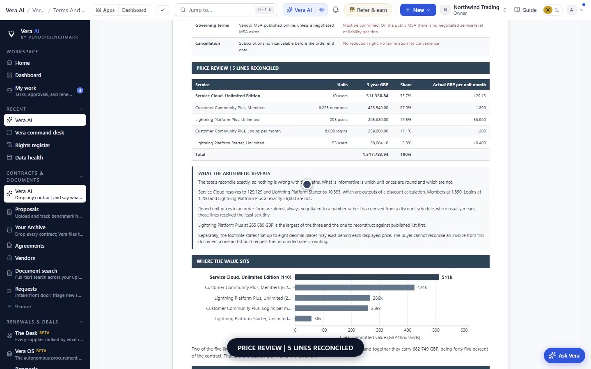The image size is (591, 369).
Task: Open Vera OS beta page
Action: (45, 354)
